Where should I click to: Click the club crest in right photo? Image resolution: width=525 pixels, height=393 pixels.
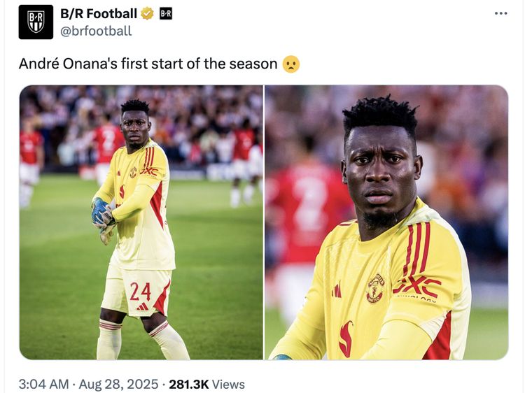[x=375, y=288]
